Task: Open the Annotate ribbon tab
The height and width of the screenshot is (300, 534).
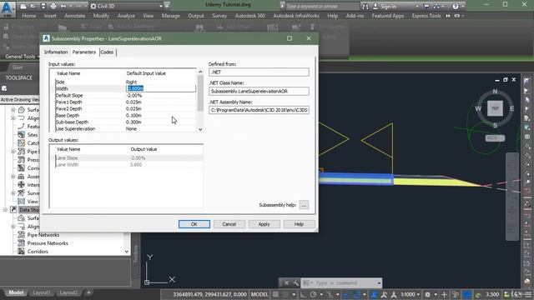Action: point(75,16)
